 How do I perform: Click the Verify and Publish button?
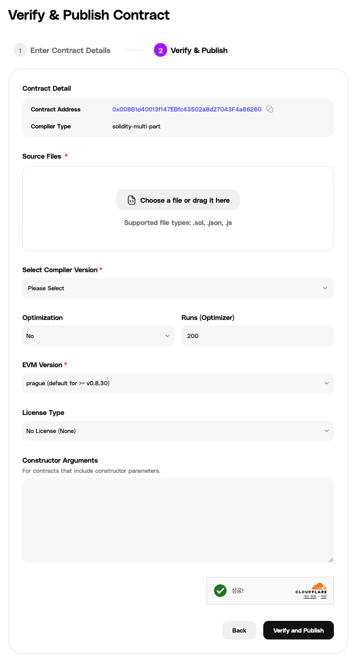tap(298, 630)
